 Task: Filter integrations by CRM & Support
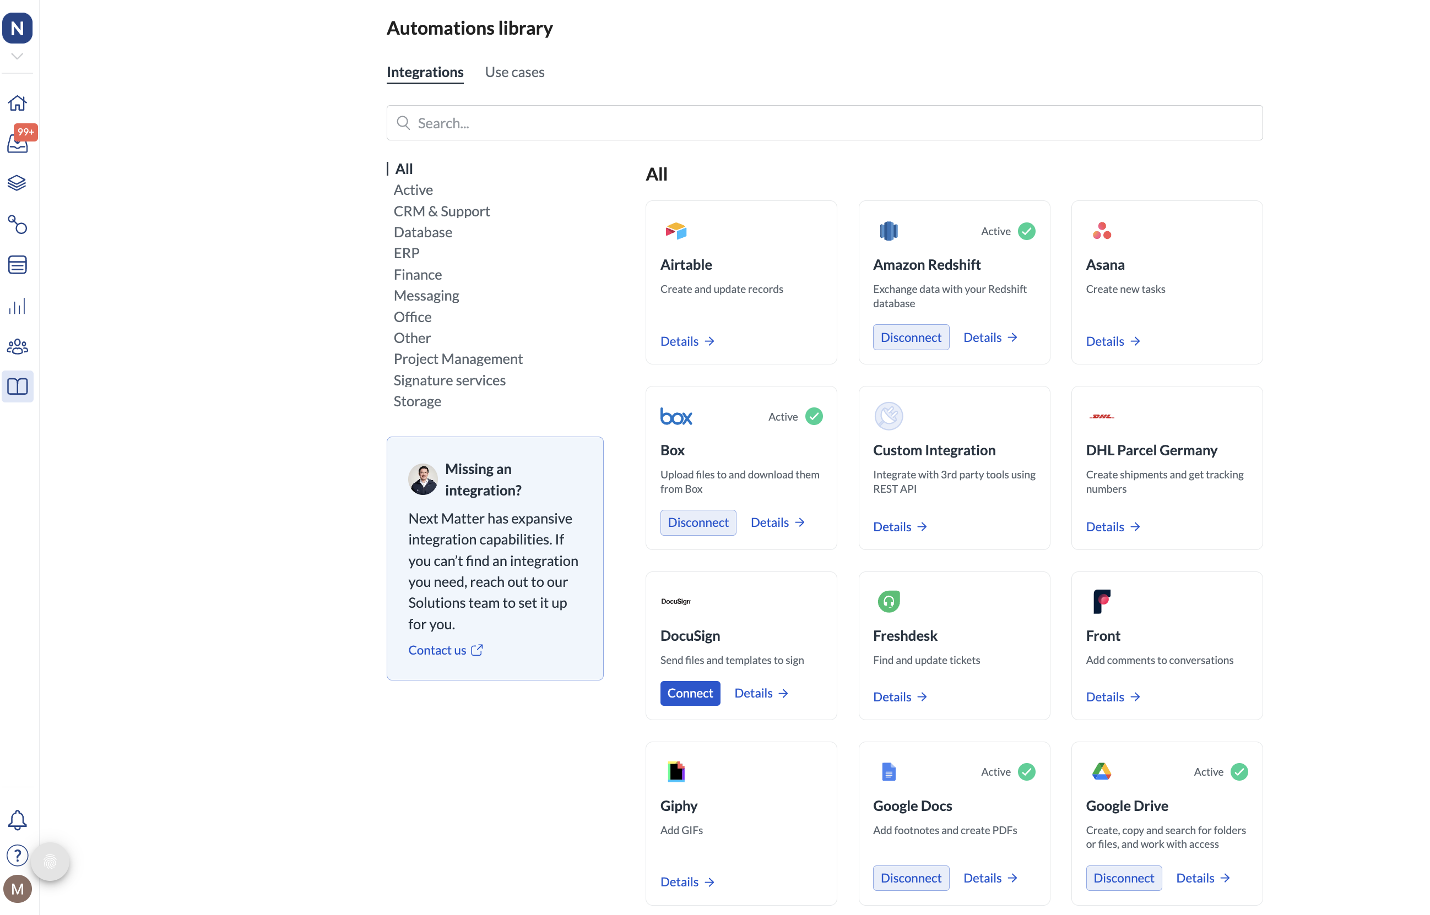pyautogui.click(x=441, y=211)
